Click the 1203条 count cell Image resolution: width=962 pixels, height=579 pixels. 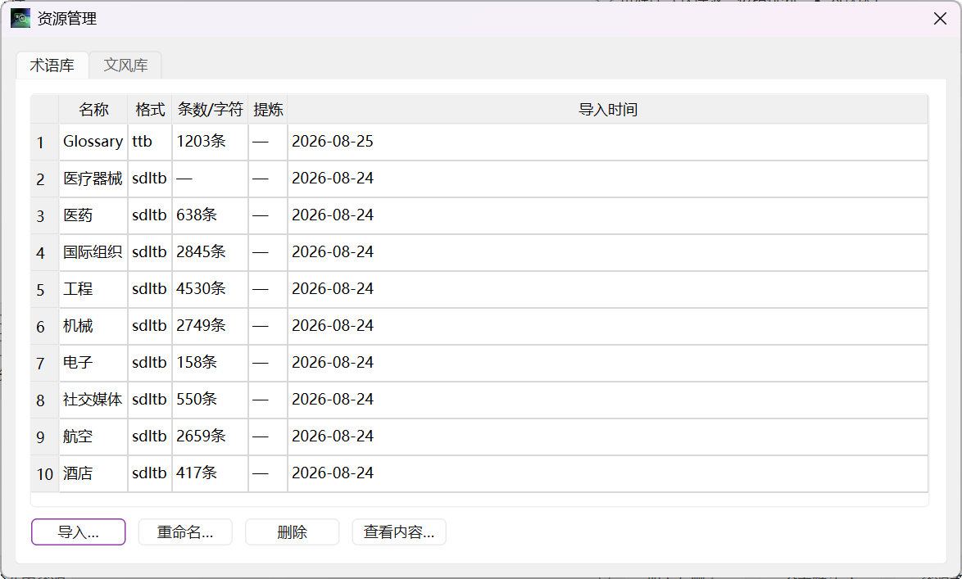click(x=210, y=142)
